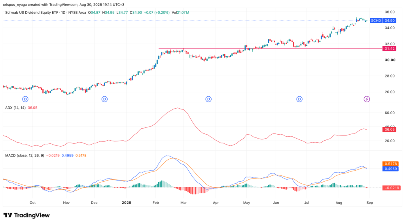Click the bold 30.00 price axis label
Image resolution: width=405 pixels, height=224 pixels.
[390, 60]
